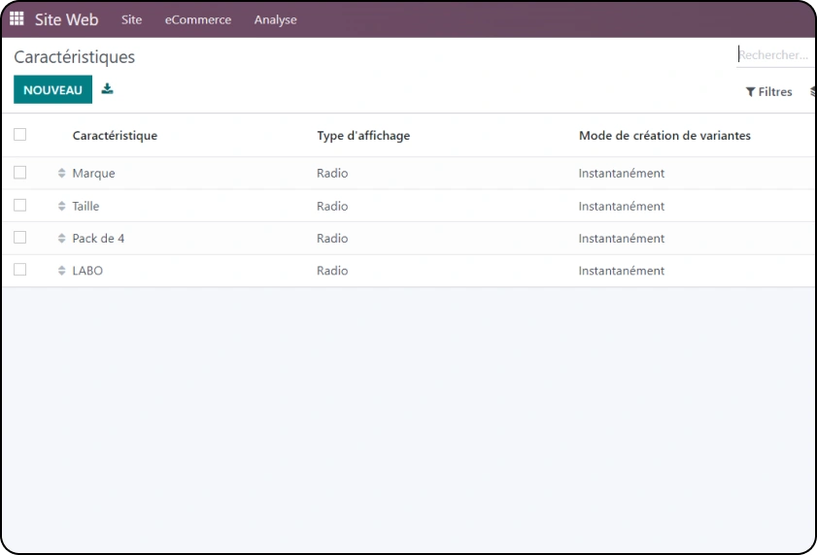
Task: Click Radio cell in Pack de 4 row
Action: click(x=332, y=238)
